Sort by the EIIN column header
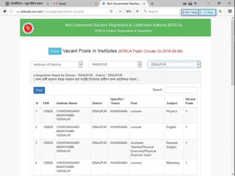 48,101
